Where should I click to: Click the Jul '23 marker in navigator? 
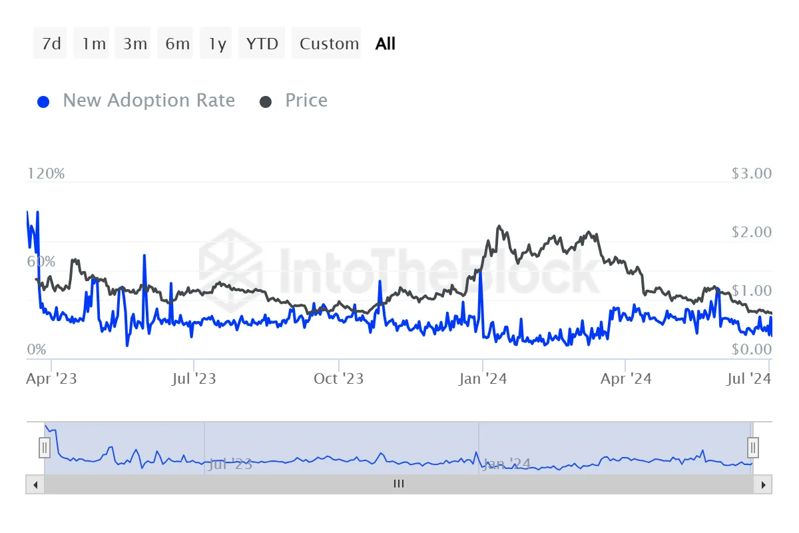(230, 464)
